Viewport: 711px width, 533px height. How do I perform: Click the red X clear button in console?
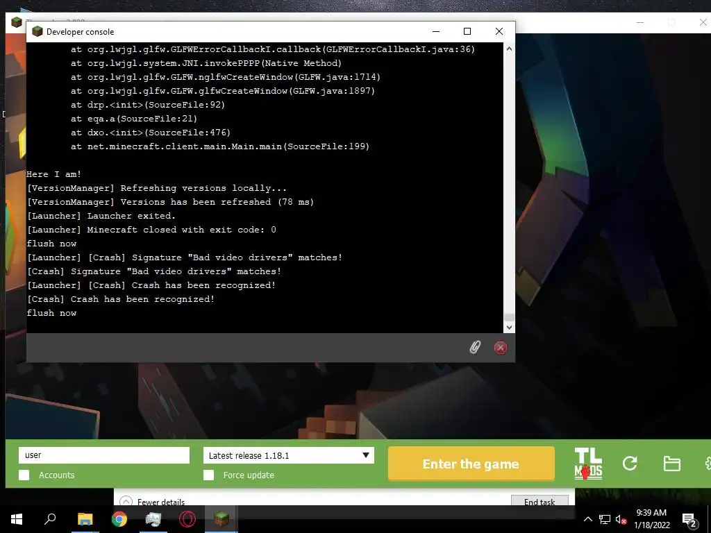500,348
